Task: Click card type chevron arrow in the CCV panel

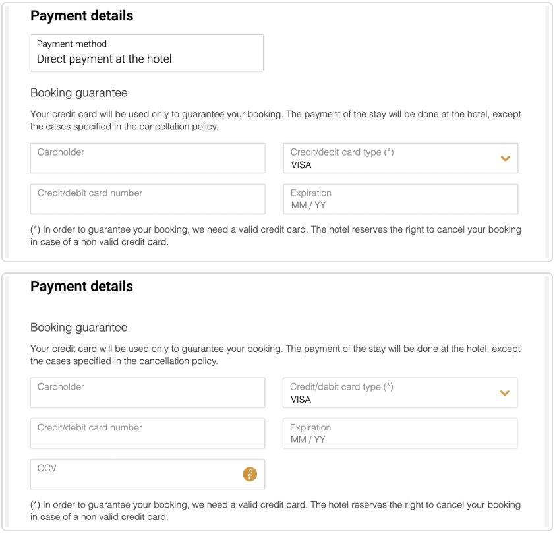Action: click(504, 393)
